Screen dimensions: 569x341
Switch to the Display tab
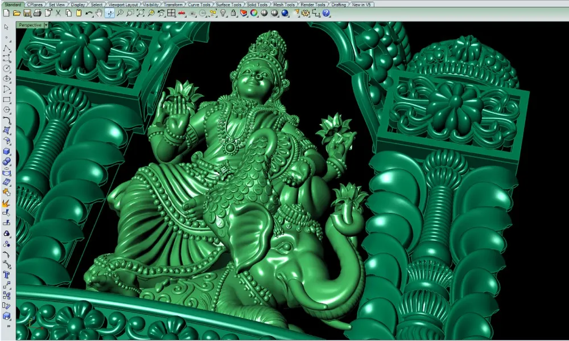coord(77,5)
